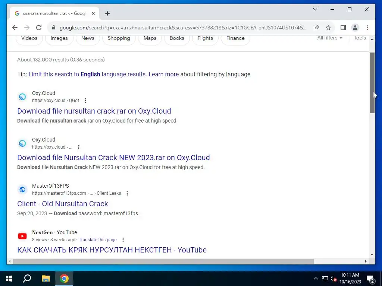Click the About 132,000 results text
The height and width of the screenshot is (286, 382).
tap(61, 60)
